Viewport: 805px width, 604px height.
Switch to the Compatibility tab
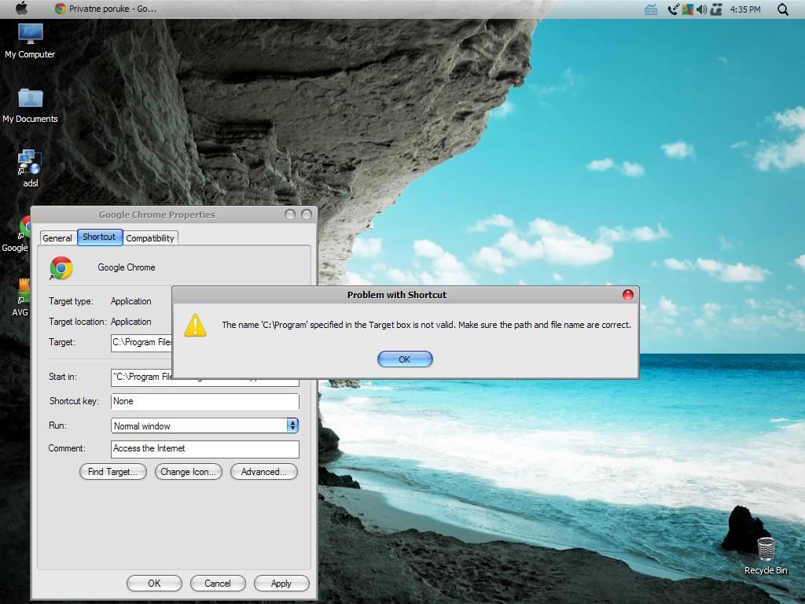click(150, 238)
